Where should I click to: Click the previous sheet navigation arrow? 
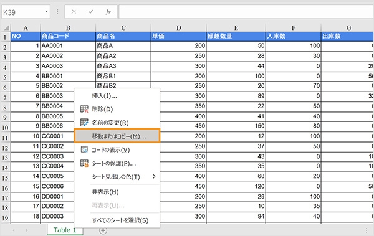coord(14,230)
